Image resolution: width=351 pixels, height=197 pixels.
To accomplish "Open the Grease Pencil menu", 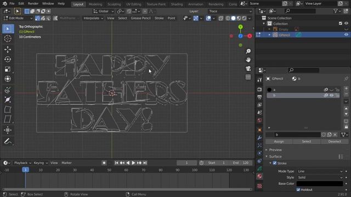I will [141, 18].
